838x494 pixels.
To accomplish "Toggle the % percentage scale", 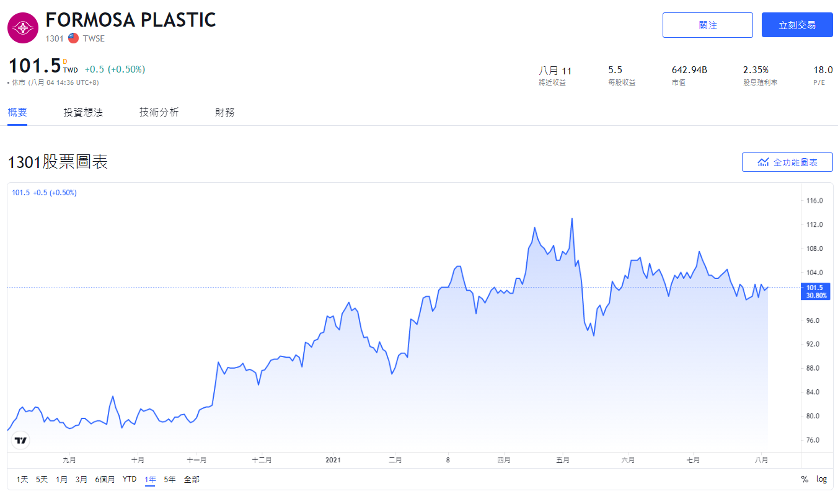I will click(x=805, y=479).
